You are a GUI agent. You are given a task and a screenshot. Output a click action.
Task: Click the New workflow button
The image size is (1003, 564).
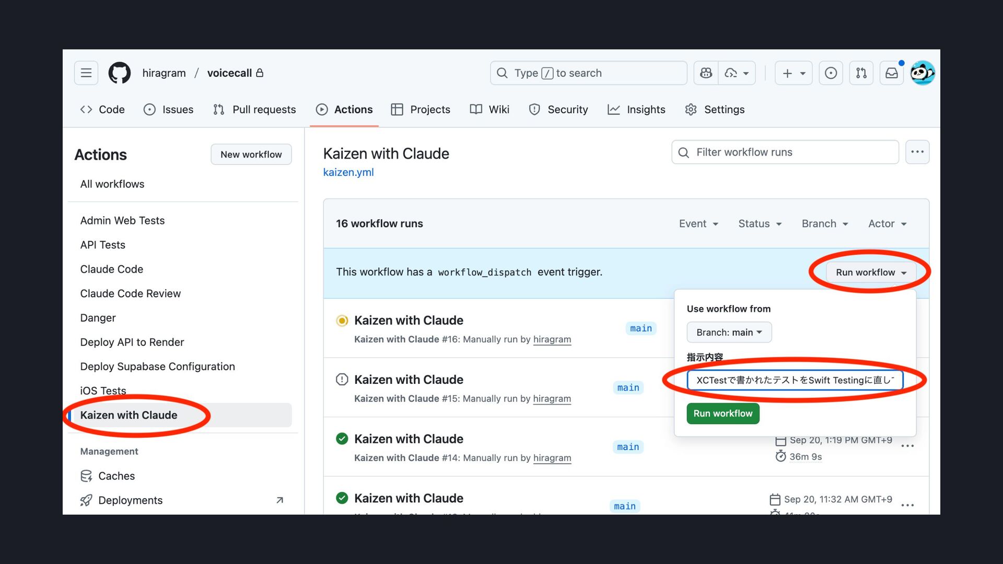click(x=251, y=155)
